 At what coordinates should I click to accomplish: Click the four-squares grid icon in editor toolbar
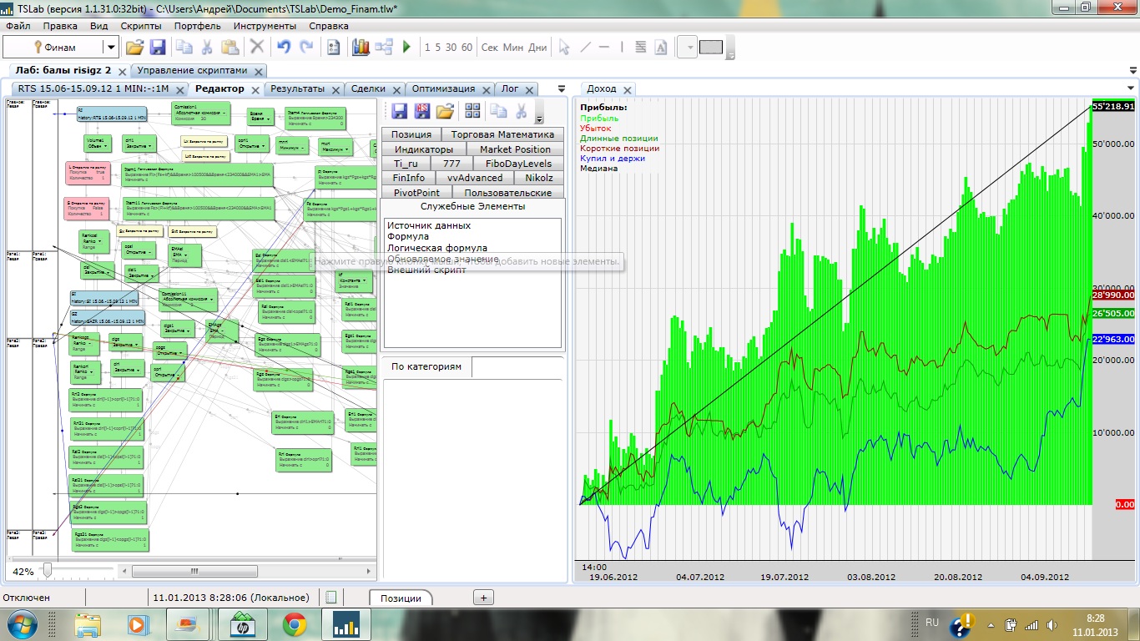point(472,111)
